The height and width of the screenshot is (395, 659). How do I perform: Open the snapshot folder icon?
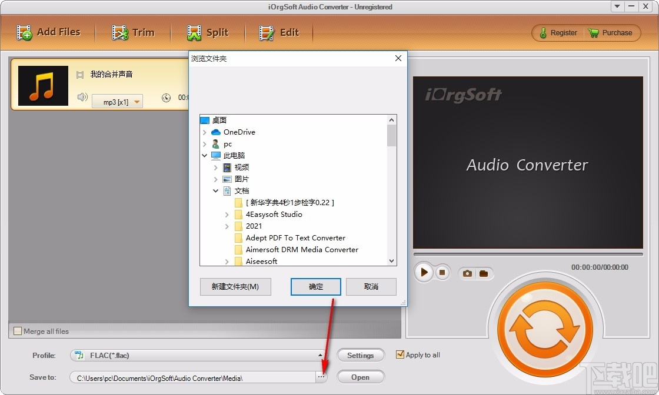click(x=484, y=273)
